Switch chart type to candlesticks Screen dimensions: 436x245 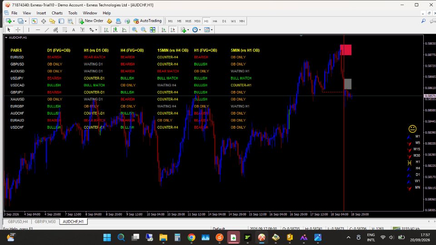115,30
